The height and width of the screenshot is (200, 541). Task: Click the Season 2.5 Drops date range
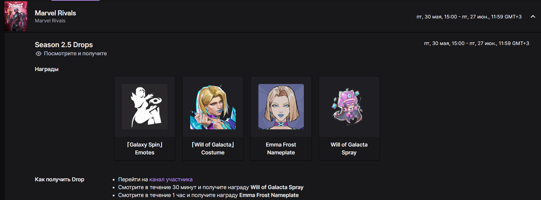coord(476,43)
